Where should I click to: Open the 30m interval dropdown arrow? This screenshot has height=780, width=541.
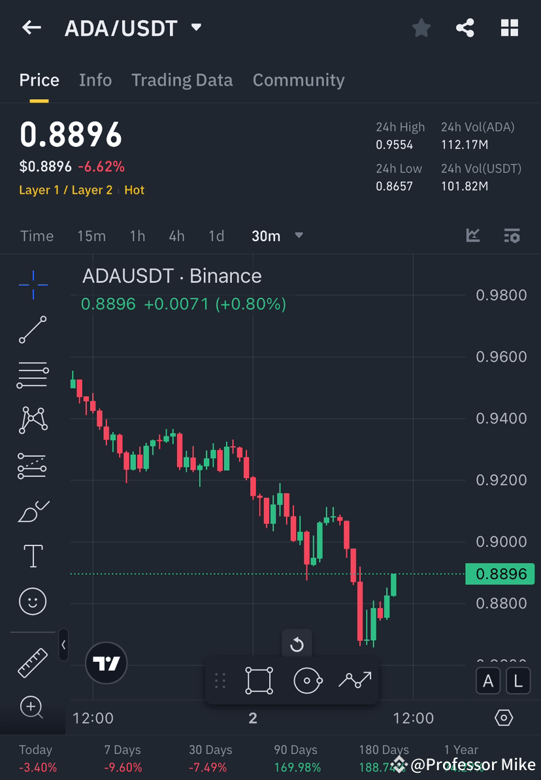pos(299,236)
